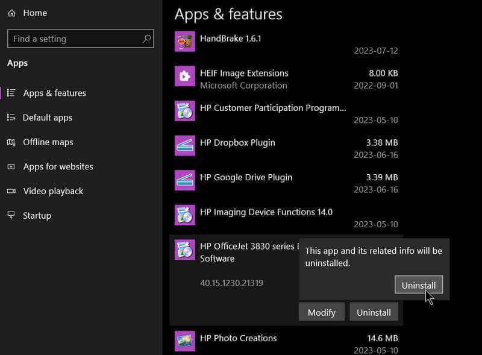This screenshot has height=355, width=482.
Task: Click the Microsoft Corporation publisher text
Action: [x=243, y=86]
